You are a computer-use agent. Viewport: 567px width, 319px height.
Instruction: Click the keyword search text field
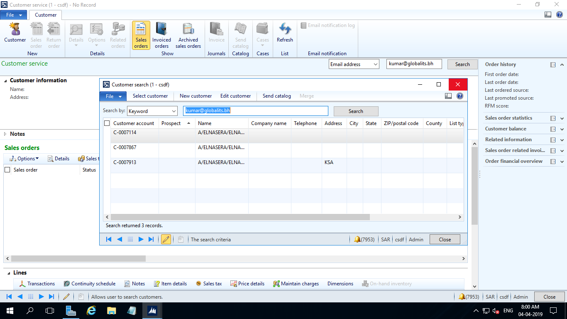[255, 111]
